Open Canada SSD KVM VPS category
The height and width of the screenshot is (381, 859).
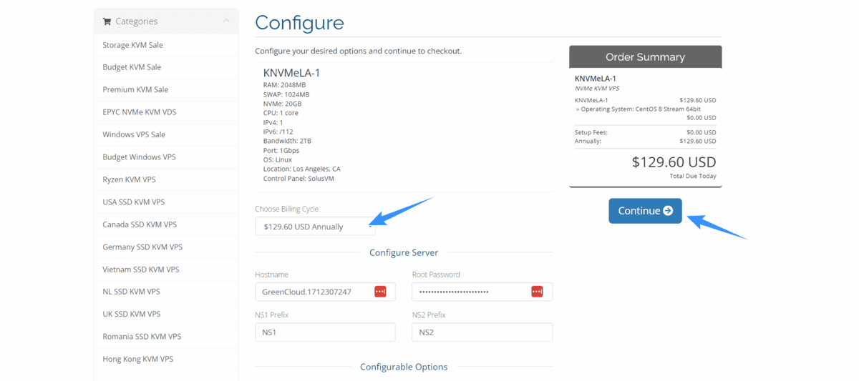click(x=166, y=224)
